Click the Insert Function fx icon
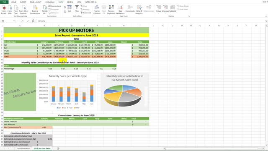This screenshot has height=151, width=268. coord(33,21)
